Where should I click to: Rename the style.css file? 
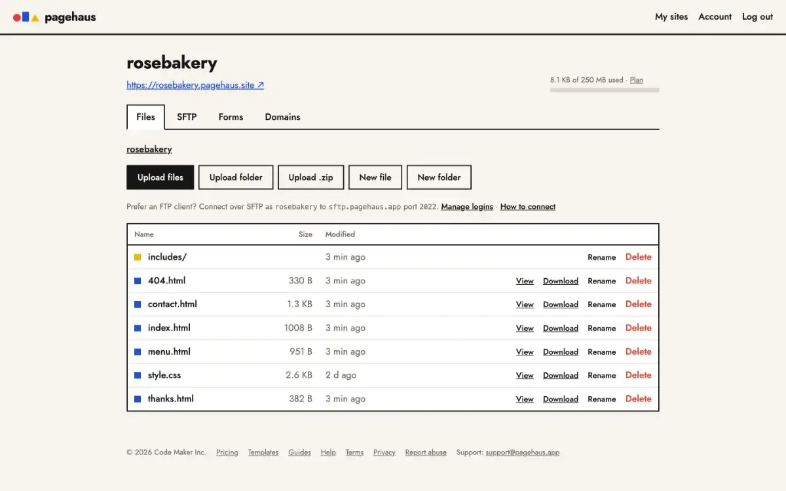pyautogui.click(x=602, y=375)
